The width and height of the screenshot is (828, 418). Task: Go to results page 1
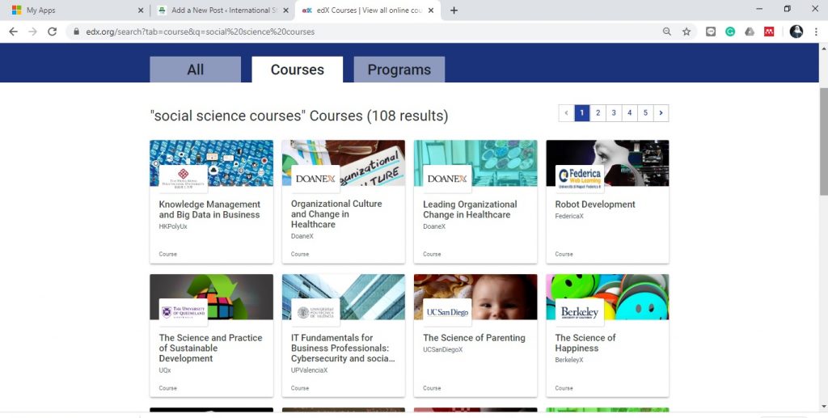click(582, 113)
